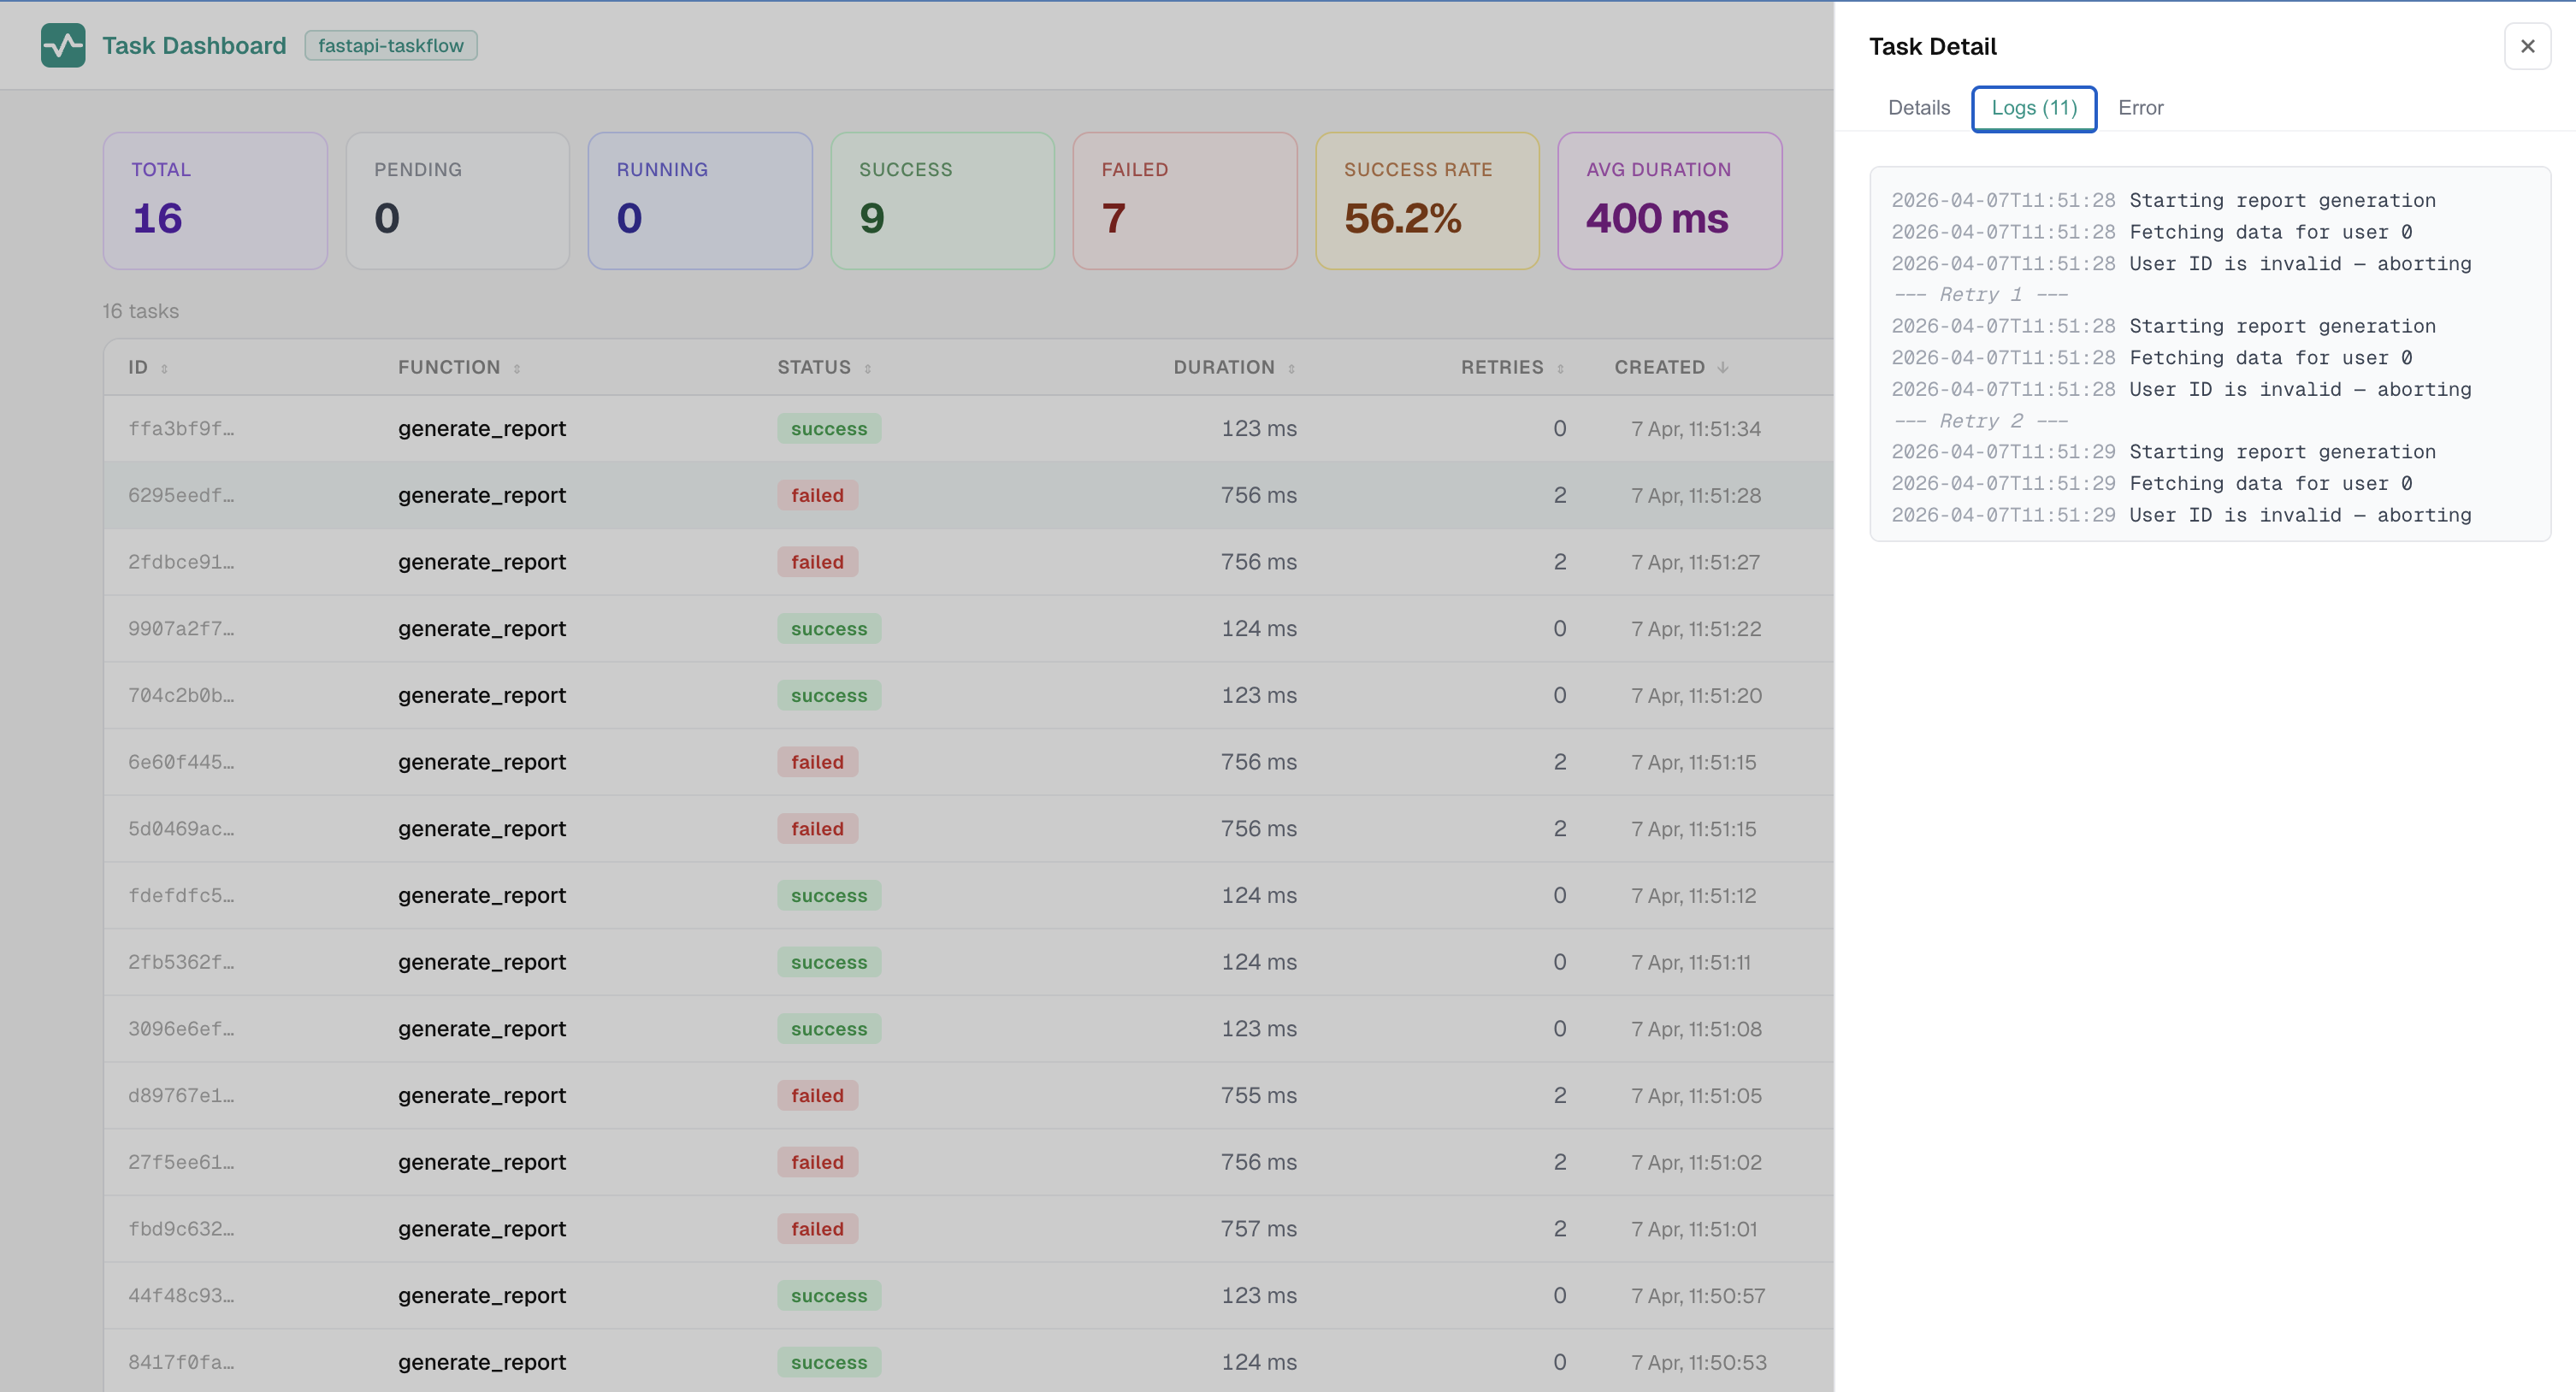
Task: Toggle Created column descending sort arrow
Action: tap(1723, 368)
